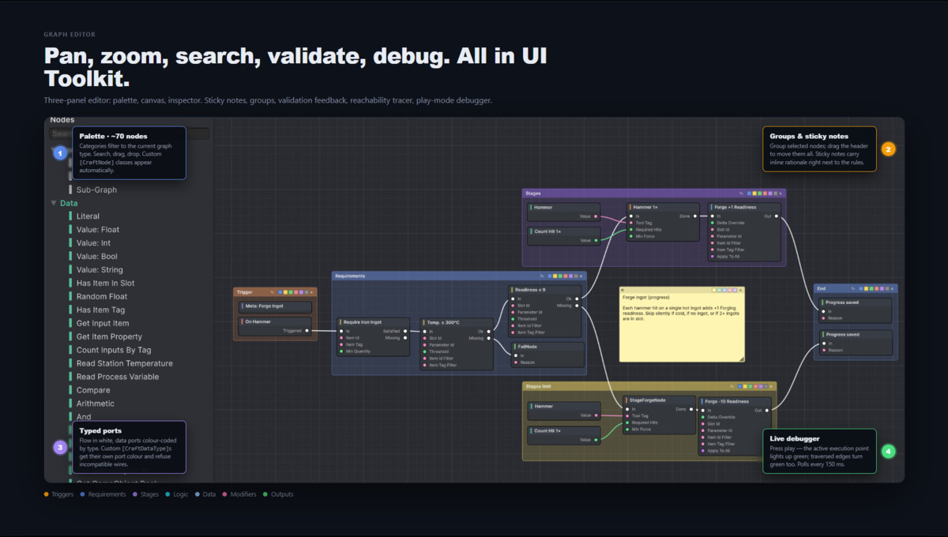948x537 pixels.
Task: Select the Forge -10 Readiness node header
Action: point(735,400)
